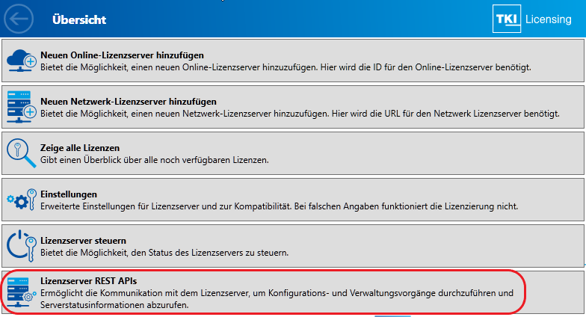This screenshot has height=317, width=586.
Task: Open the Einstellungen entry
Action: click(293, 200)
